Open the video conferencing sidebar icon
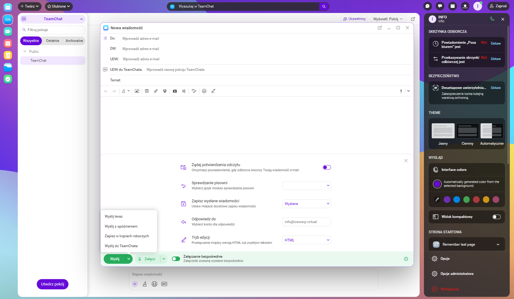 [x=8, y=31]
